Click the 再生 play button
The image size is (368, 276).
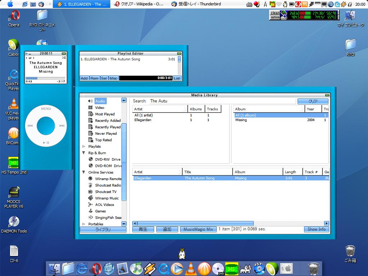(x=143, y=229)
